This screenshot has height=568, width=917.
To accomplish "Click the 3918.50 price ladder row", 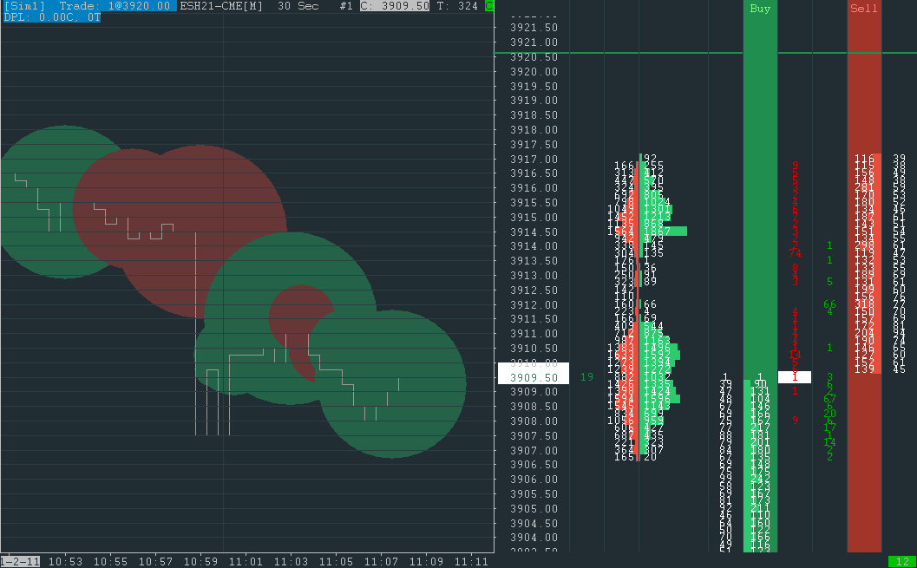I will tap(534, 115).
